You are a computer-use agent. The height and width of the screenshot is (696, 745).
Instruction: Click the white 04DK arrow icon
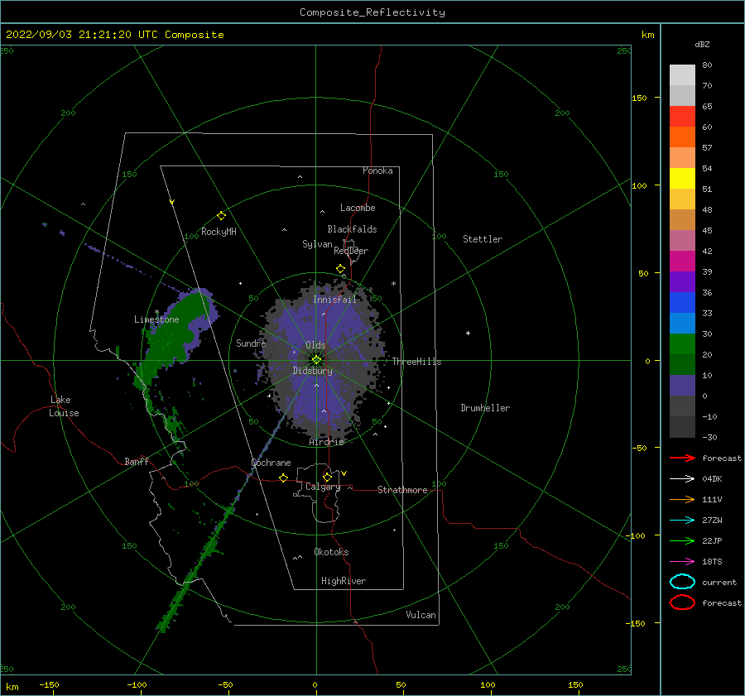pos(682,478)
